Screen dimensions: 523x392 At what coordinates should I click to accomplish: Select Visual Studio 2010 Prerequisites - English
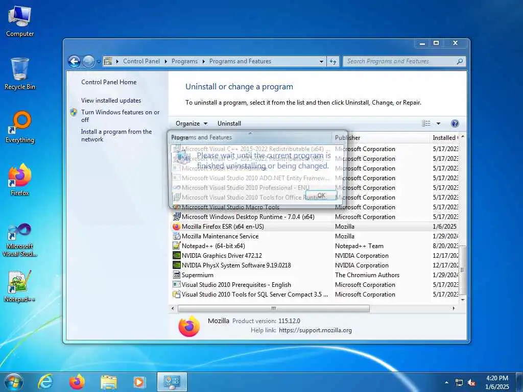(315, 284)
